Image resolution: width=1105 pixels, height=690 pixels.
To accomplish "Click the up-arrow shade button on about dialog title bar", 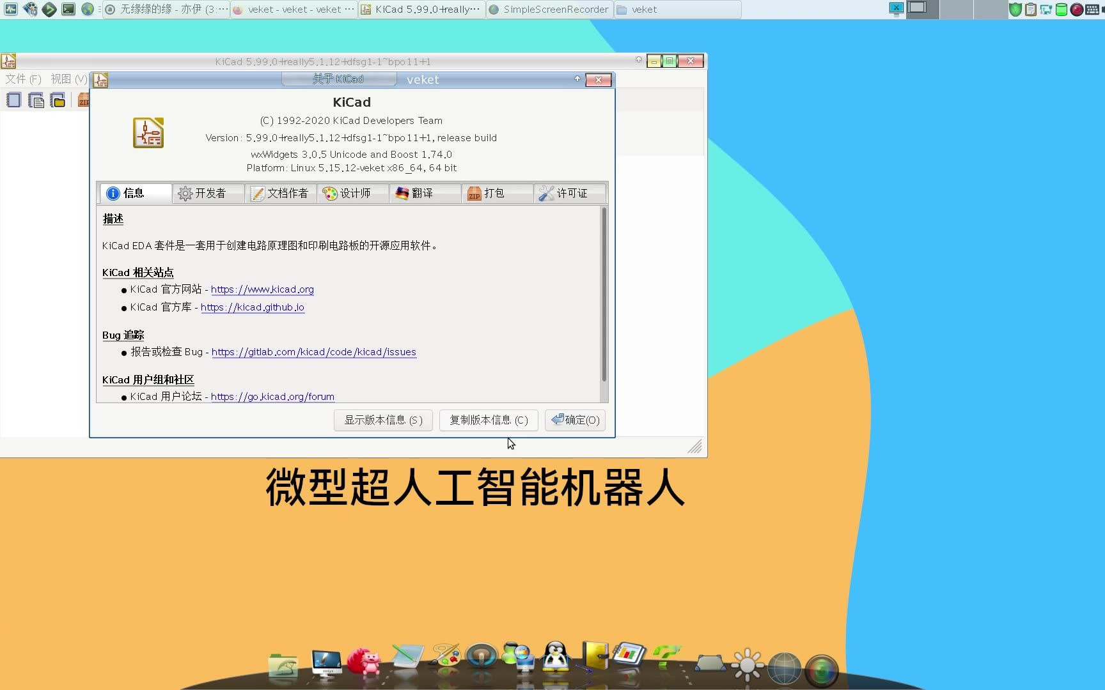I will 577,79.
